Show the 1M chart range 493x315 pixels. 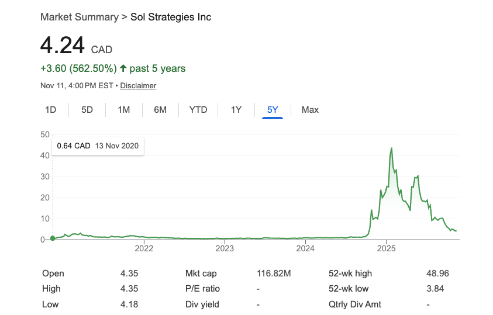tap(123, 110)
